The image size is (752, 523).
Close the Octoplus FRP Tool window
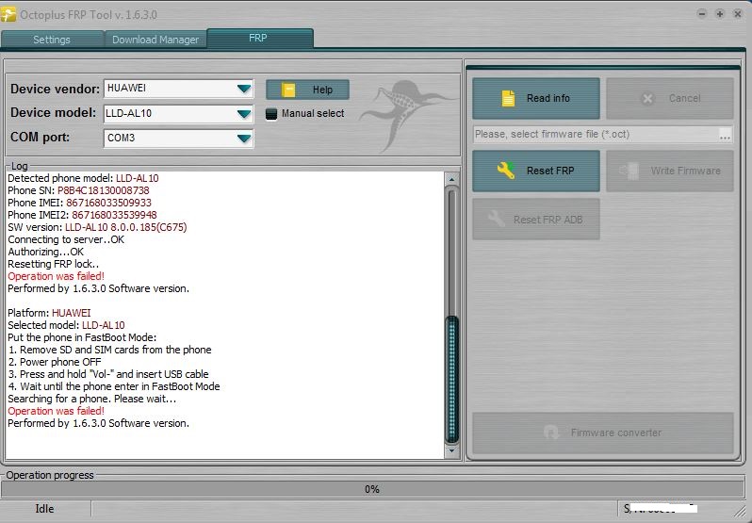[738, 14]
